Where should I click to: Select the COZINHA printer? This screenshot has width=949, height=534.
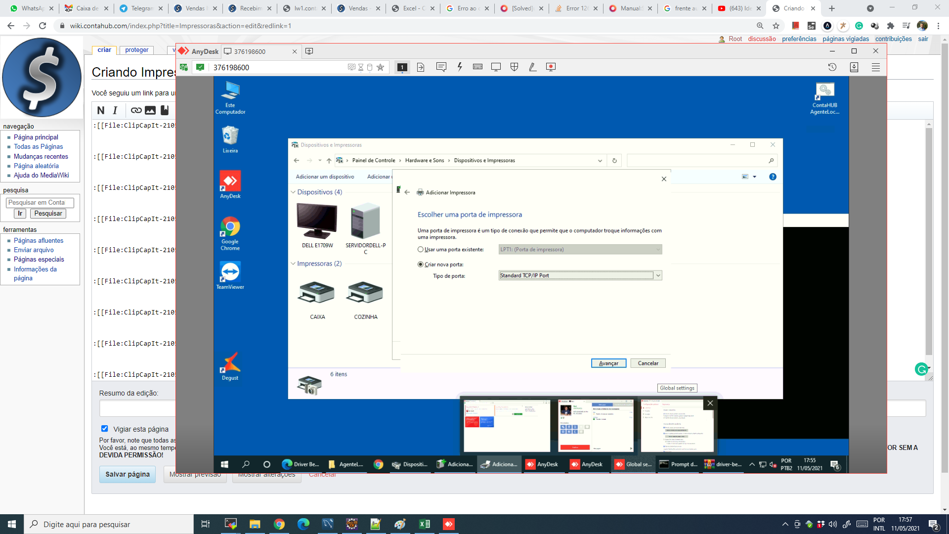point(365,300)
